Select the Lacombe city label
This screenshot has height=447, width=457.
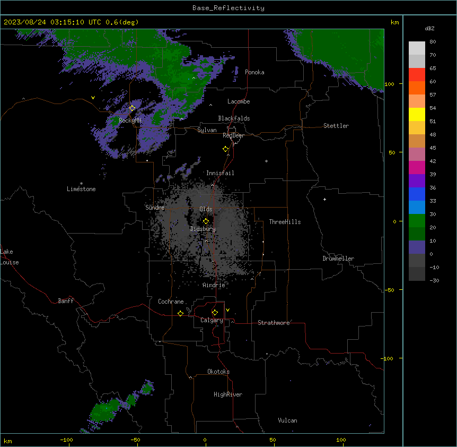pos(239,101)
